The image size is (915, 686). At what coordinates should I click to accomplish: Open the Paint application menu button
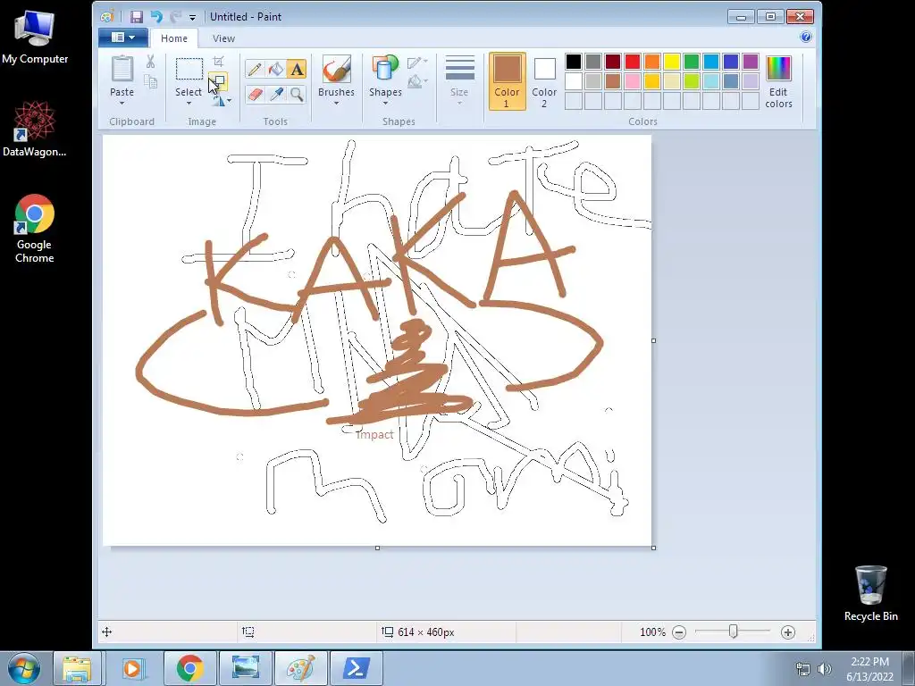click(123, 38)
